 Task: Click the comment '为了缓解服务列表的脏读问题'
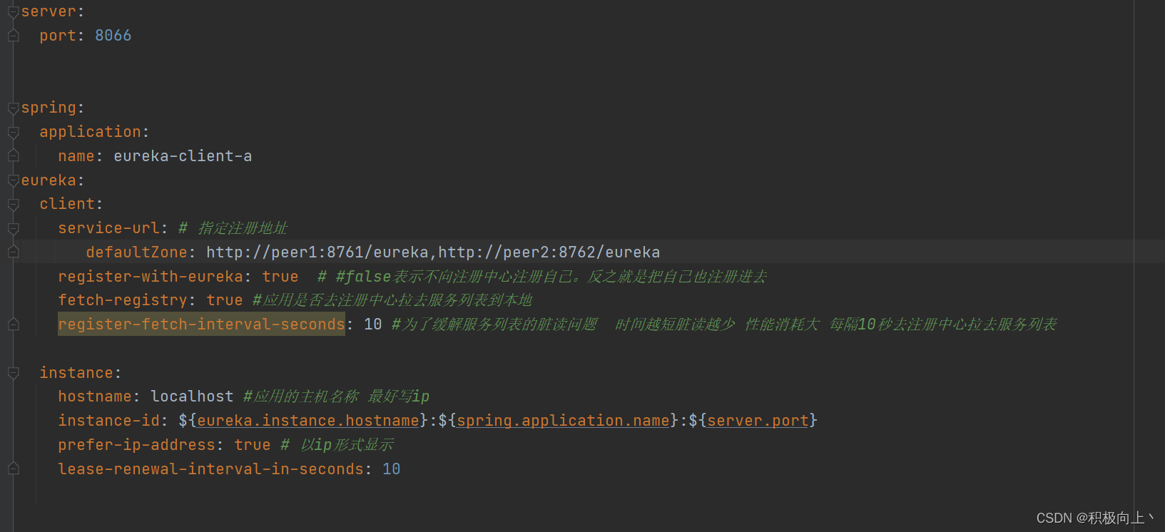coord(495,324)
